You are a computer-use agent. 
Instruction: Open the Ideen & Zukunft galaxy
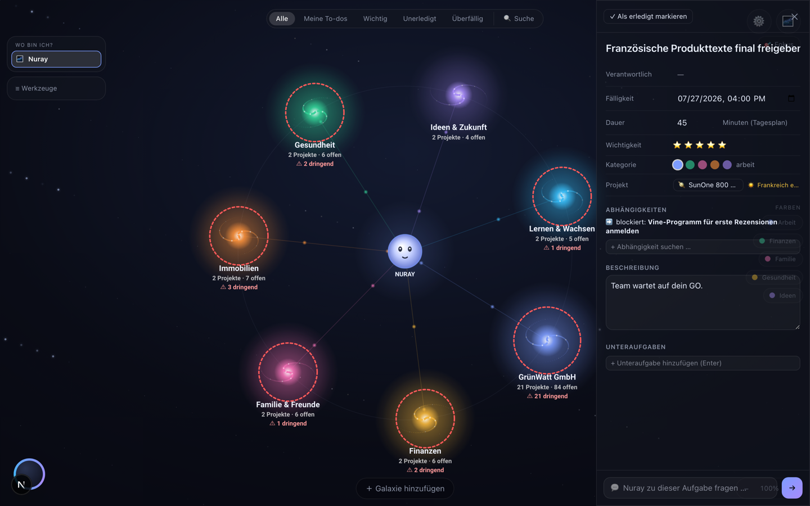coord(458,94)
